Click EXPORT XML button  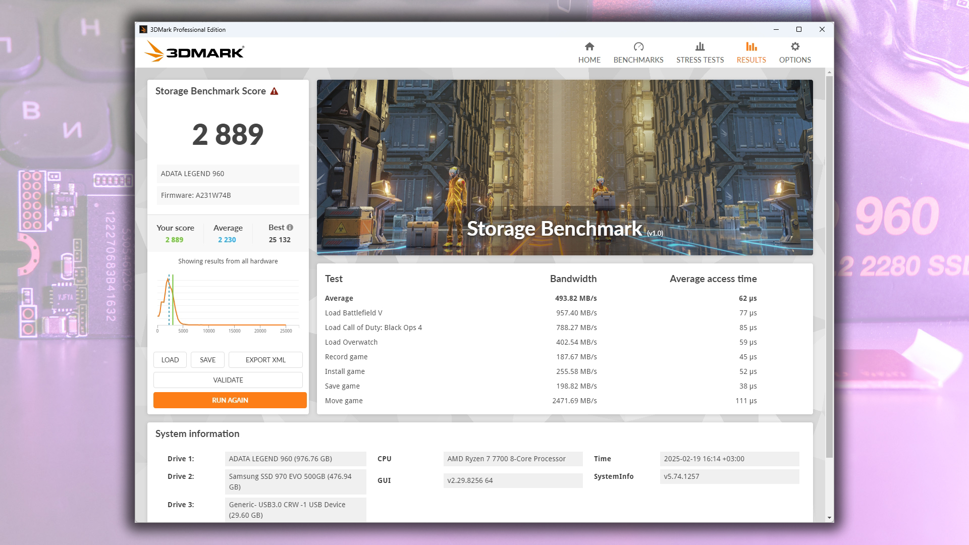coord(265,360)
